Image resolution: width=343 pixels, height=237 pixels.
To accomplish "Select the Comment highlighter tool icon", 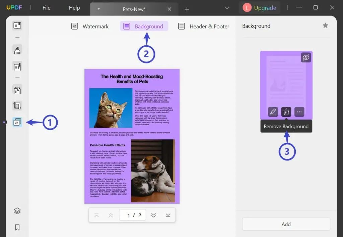I will (x=17, y=50).
